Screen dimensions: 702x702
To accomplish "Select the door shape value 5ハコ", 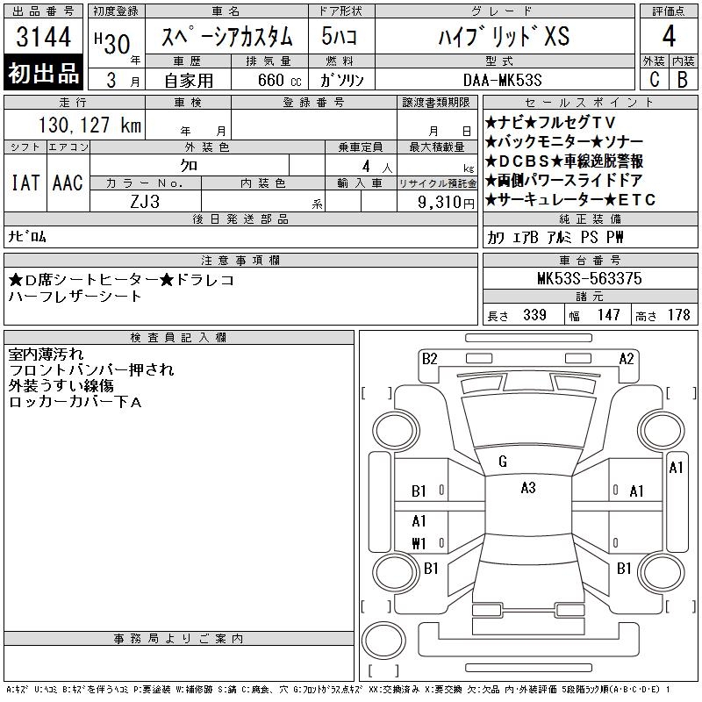I will pos(339,36).
